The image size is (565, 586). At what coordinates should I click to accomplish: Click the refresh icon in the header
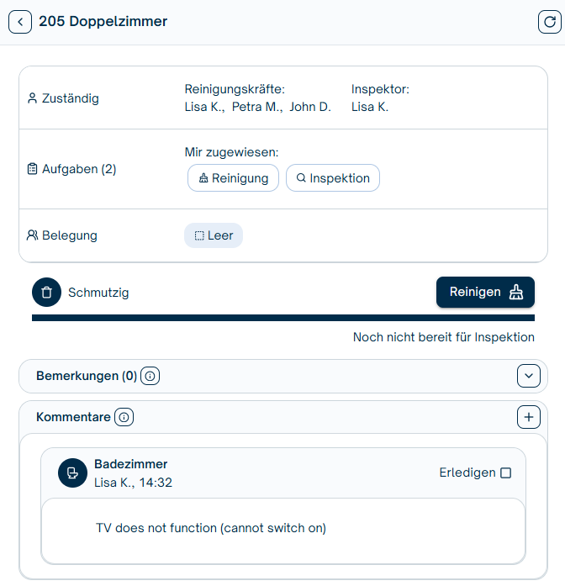(x=548, y=22)
